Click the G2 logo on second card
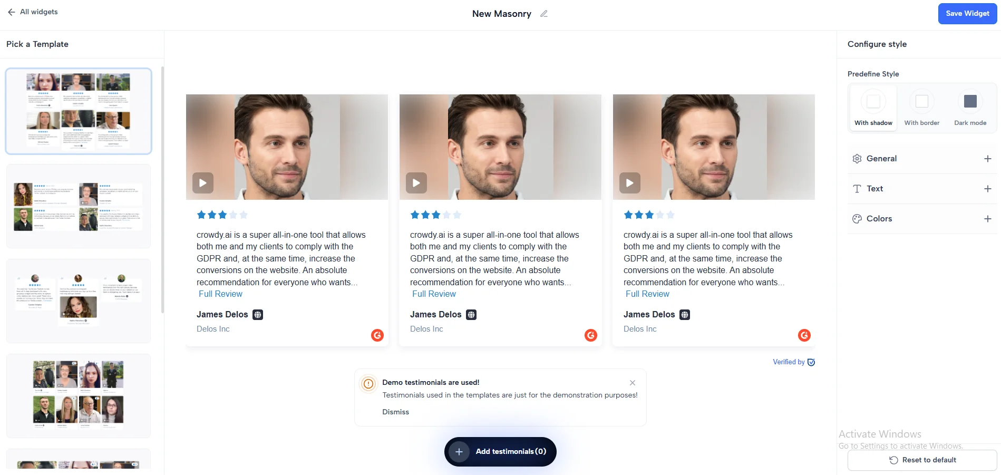The width and height of the screenshot is (1001, 475). click(591, 335)
